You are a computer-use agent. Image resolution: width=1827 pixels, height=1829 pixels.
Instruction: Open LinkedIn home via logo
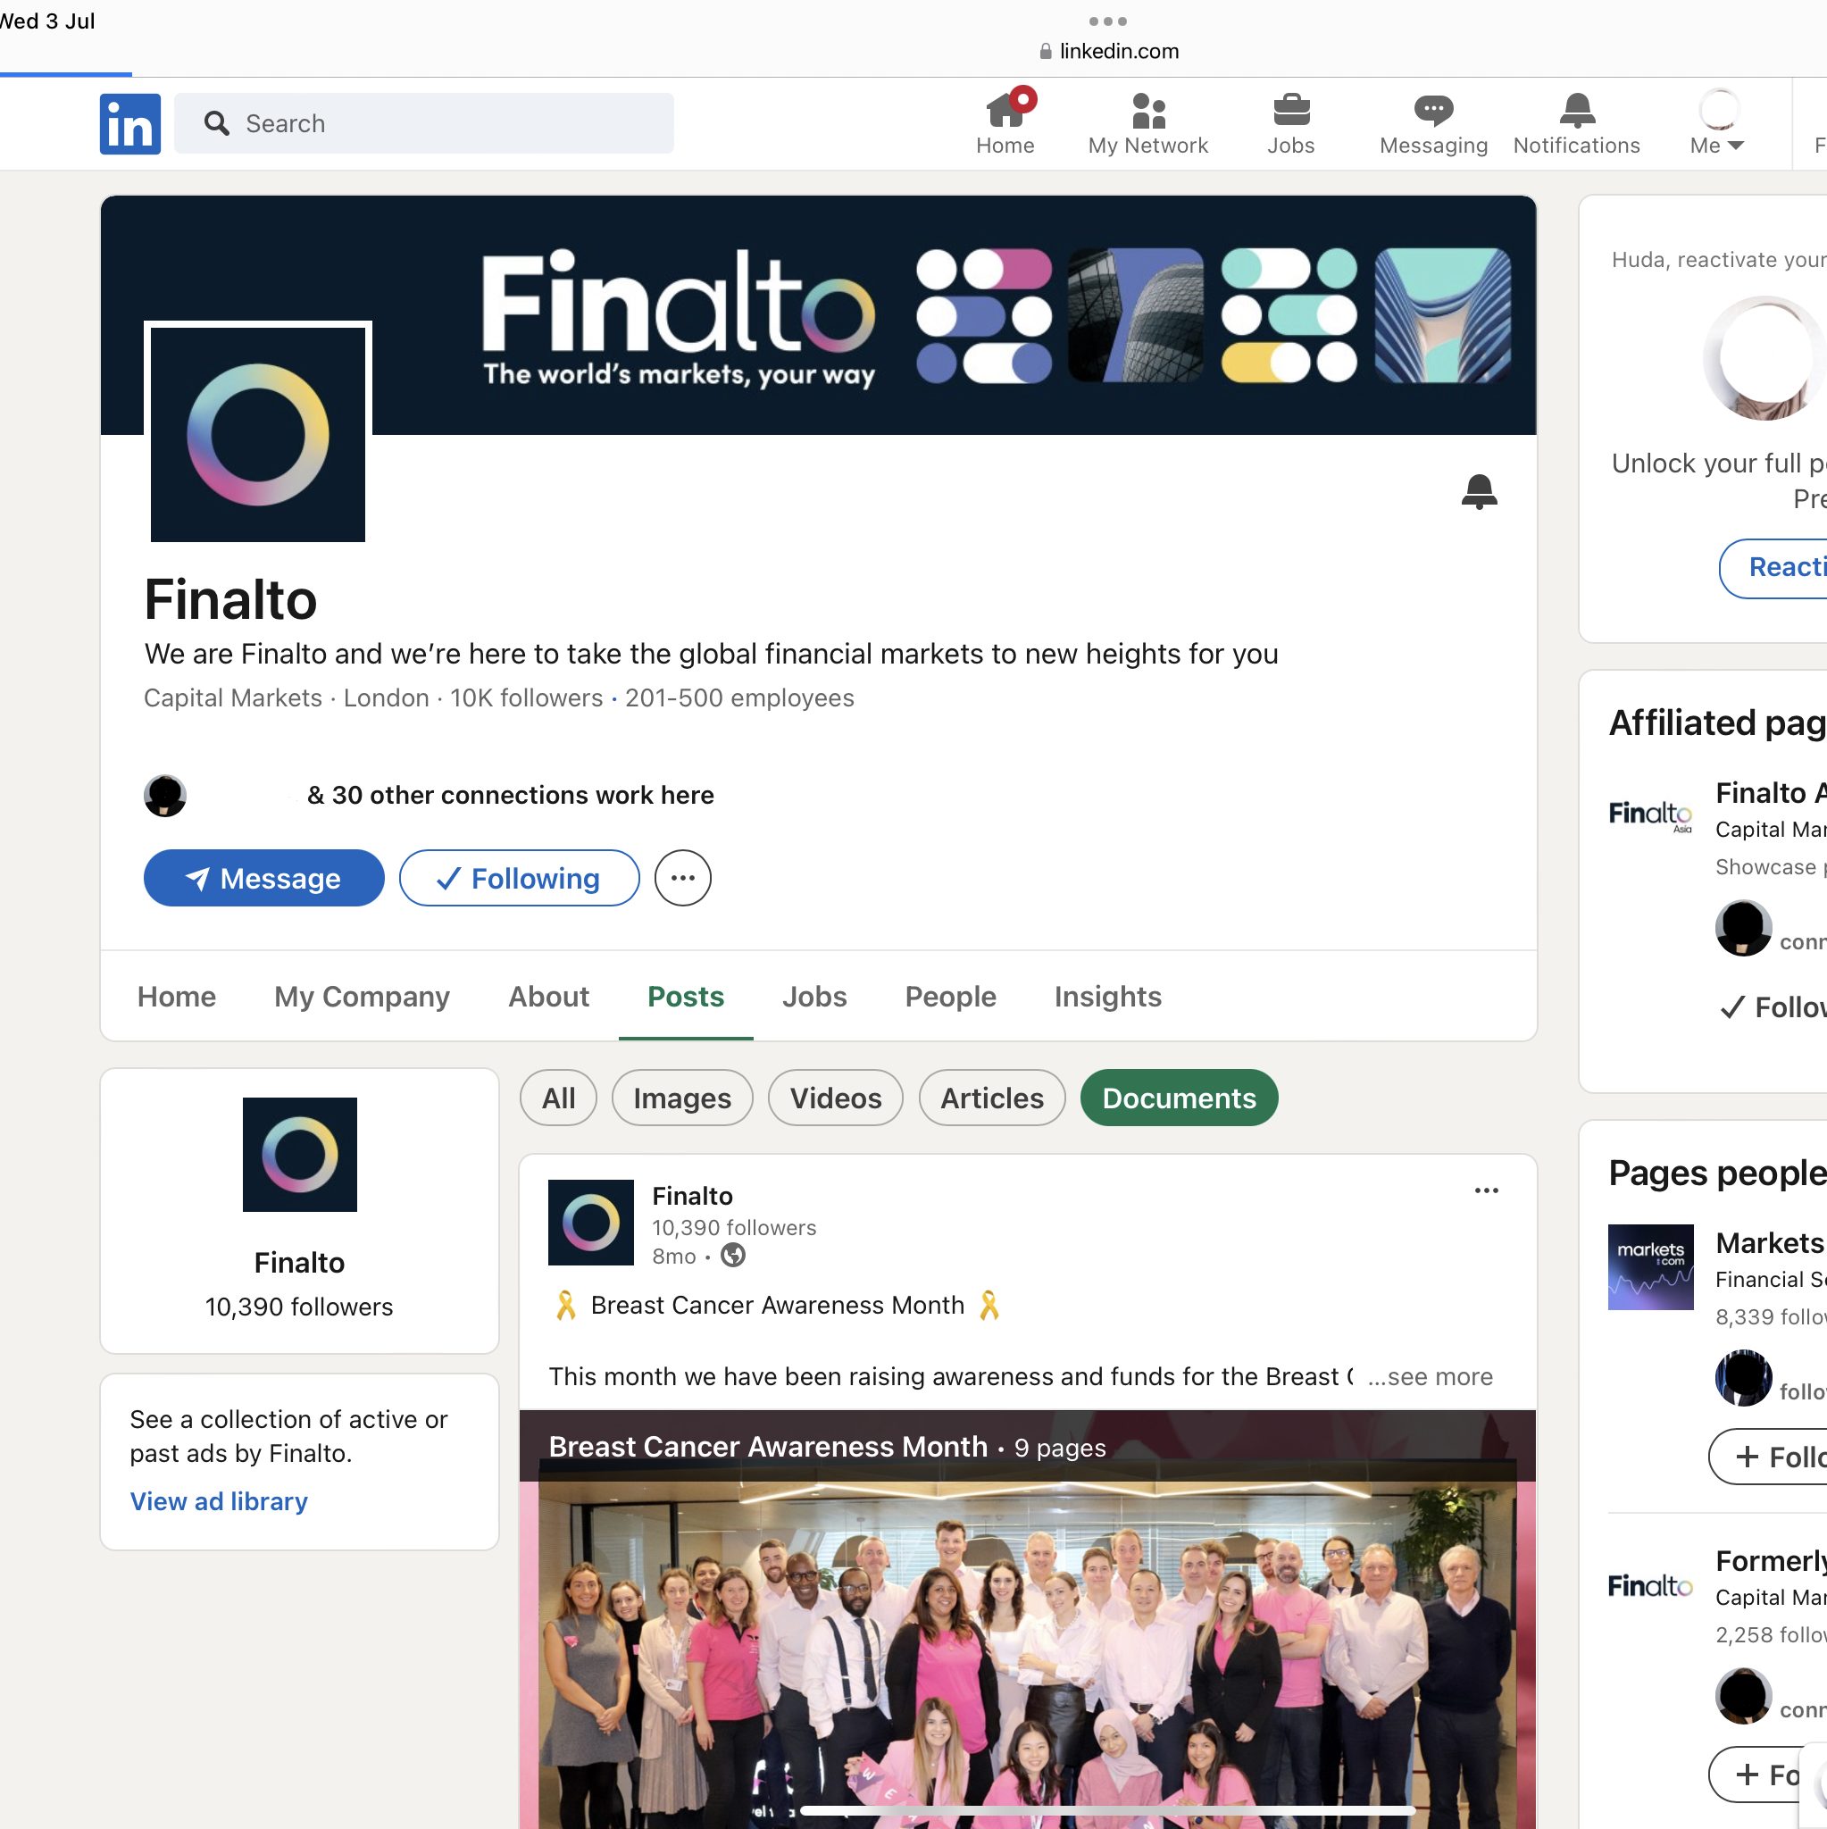pos(129,124)
